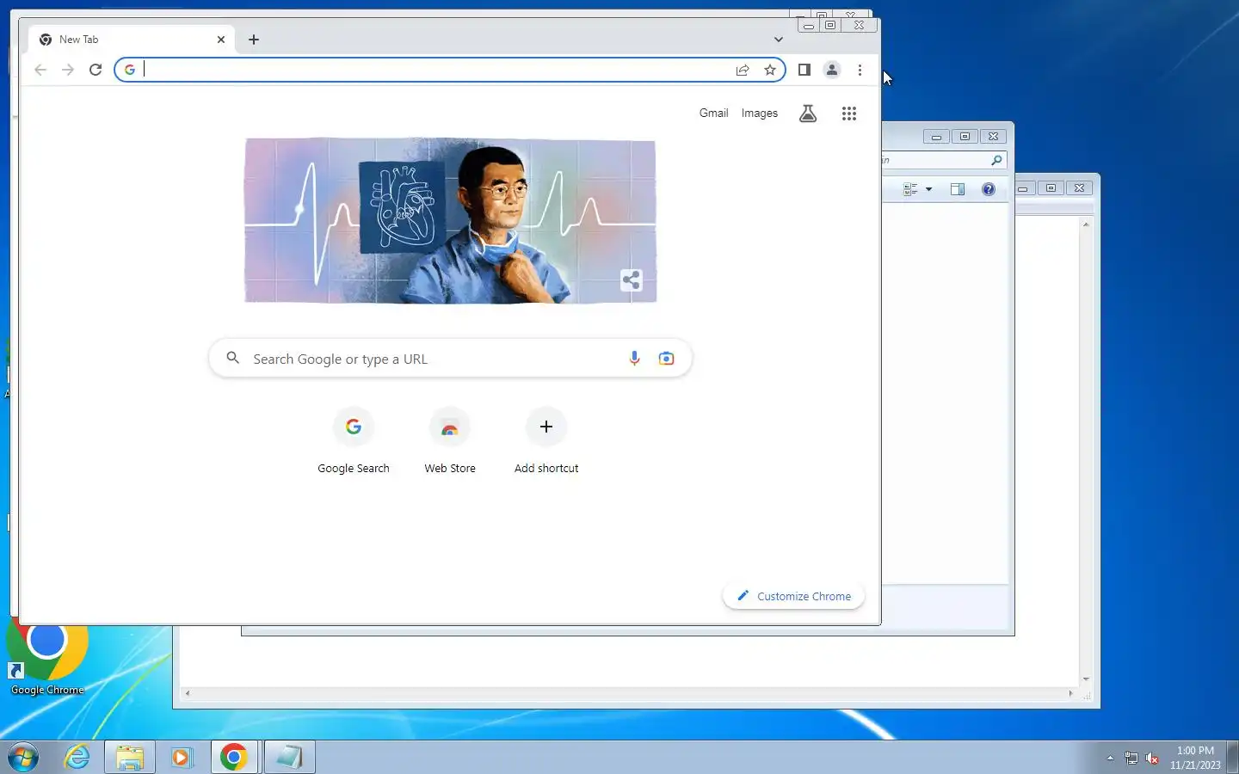Open the Web Store shortcut
This screenshot has height=774, width=1239.
[x=450, y=440]
